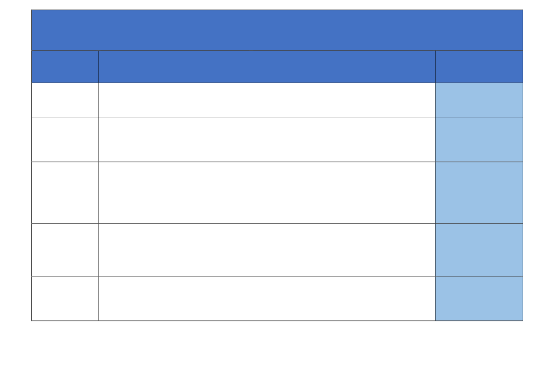Click the wide dark blue title row
Image resolution: width=548 pixels, height=388 pixels.
tap(277, 30)
